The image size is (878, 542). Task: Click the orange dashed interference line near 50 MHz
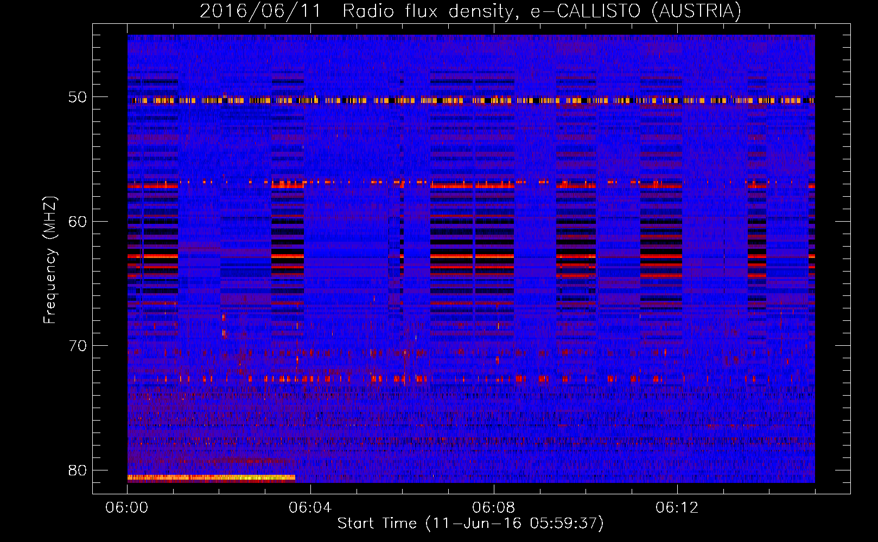471,100
